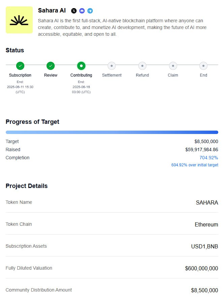Click the Token Chain Ethereum value
Image resolution: width=224 pixels, height=299 pixels.
coord(206,224)
